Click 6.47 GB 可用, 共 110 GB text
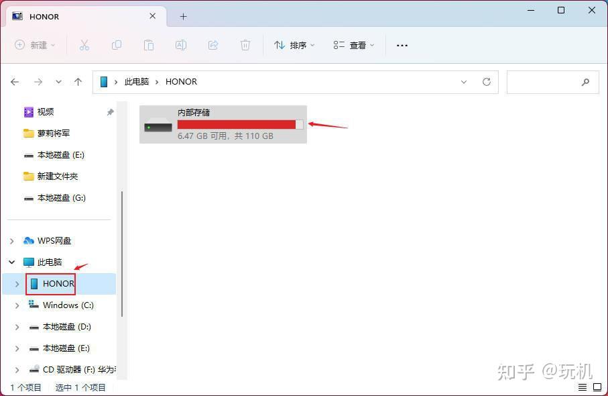The height and width of the screenshot is (396, 608). click(x=225, y=136)
